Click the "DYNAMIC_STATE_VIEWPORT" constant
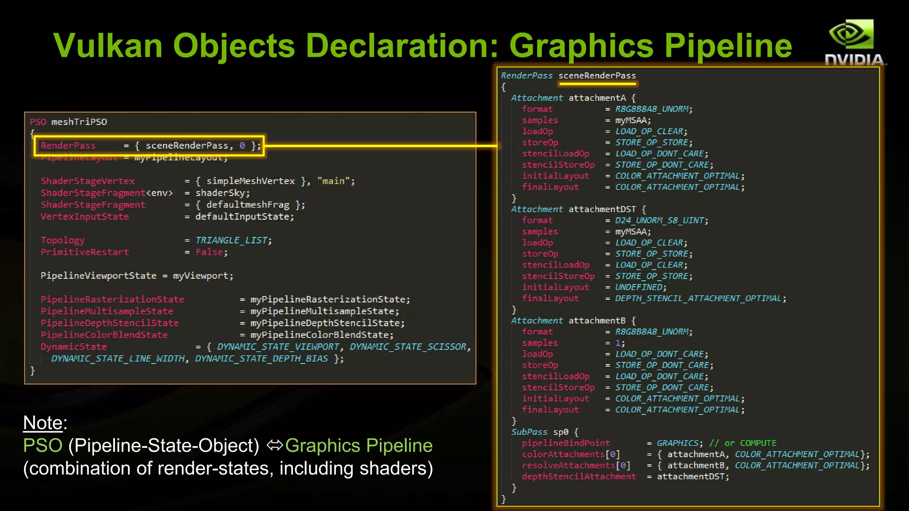The width and height of the screenshot is (909, 511). coord(278,347)
